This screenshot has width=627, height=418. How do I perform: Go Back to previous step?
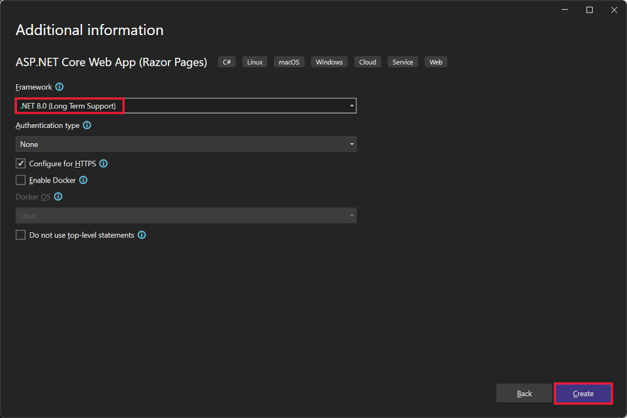click(x=524, y=394)
